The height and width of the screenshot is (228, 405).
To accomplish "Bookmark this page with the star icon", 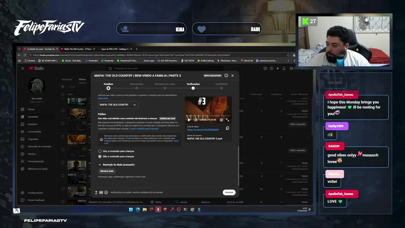I will point(288,55).
